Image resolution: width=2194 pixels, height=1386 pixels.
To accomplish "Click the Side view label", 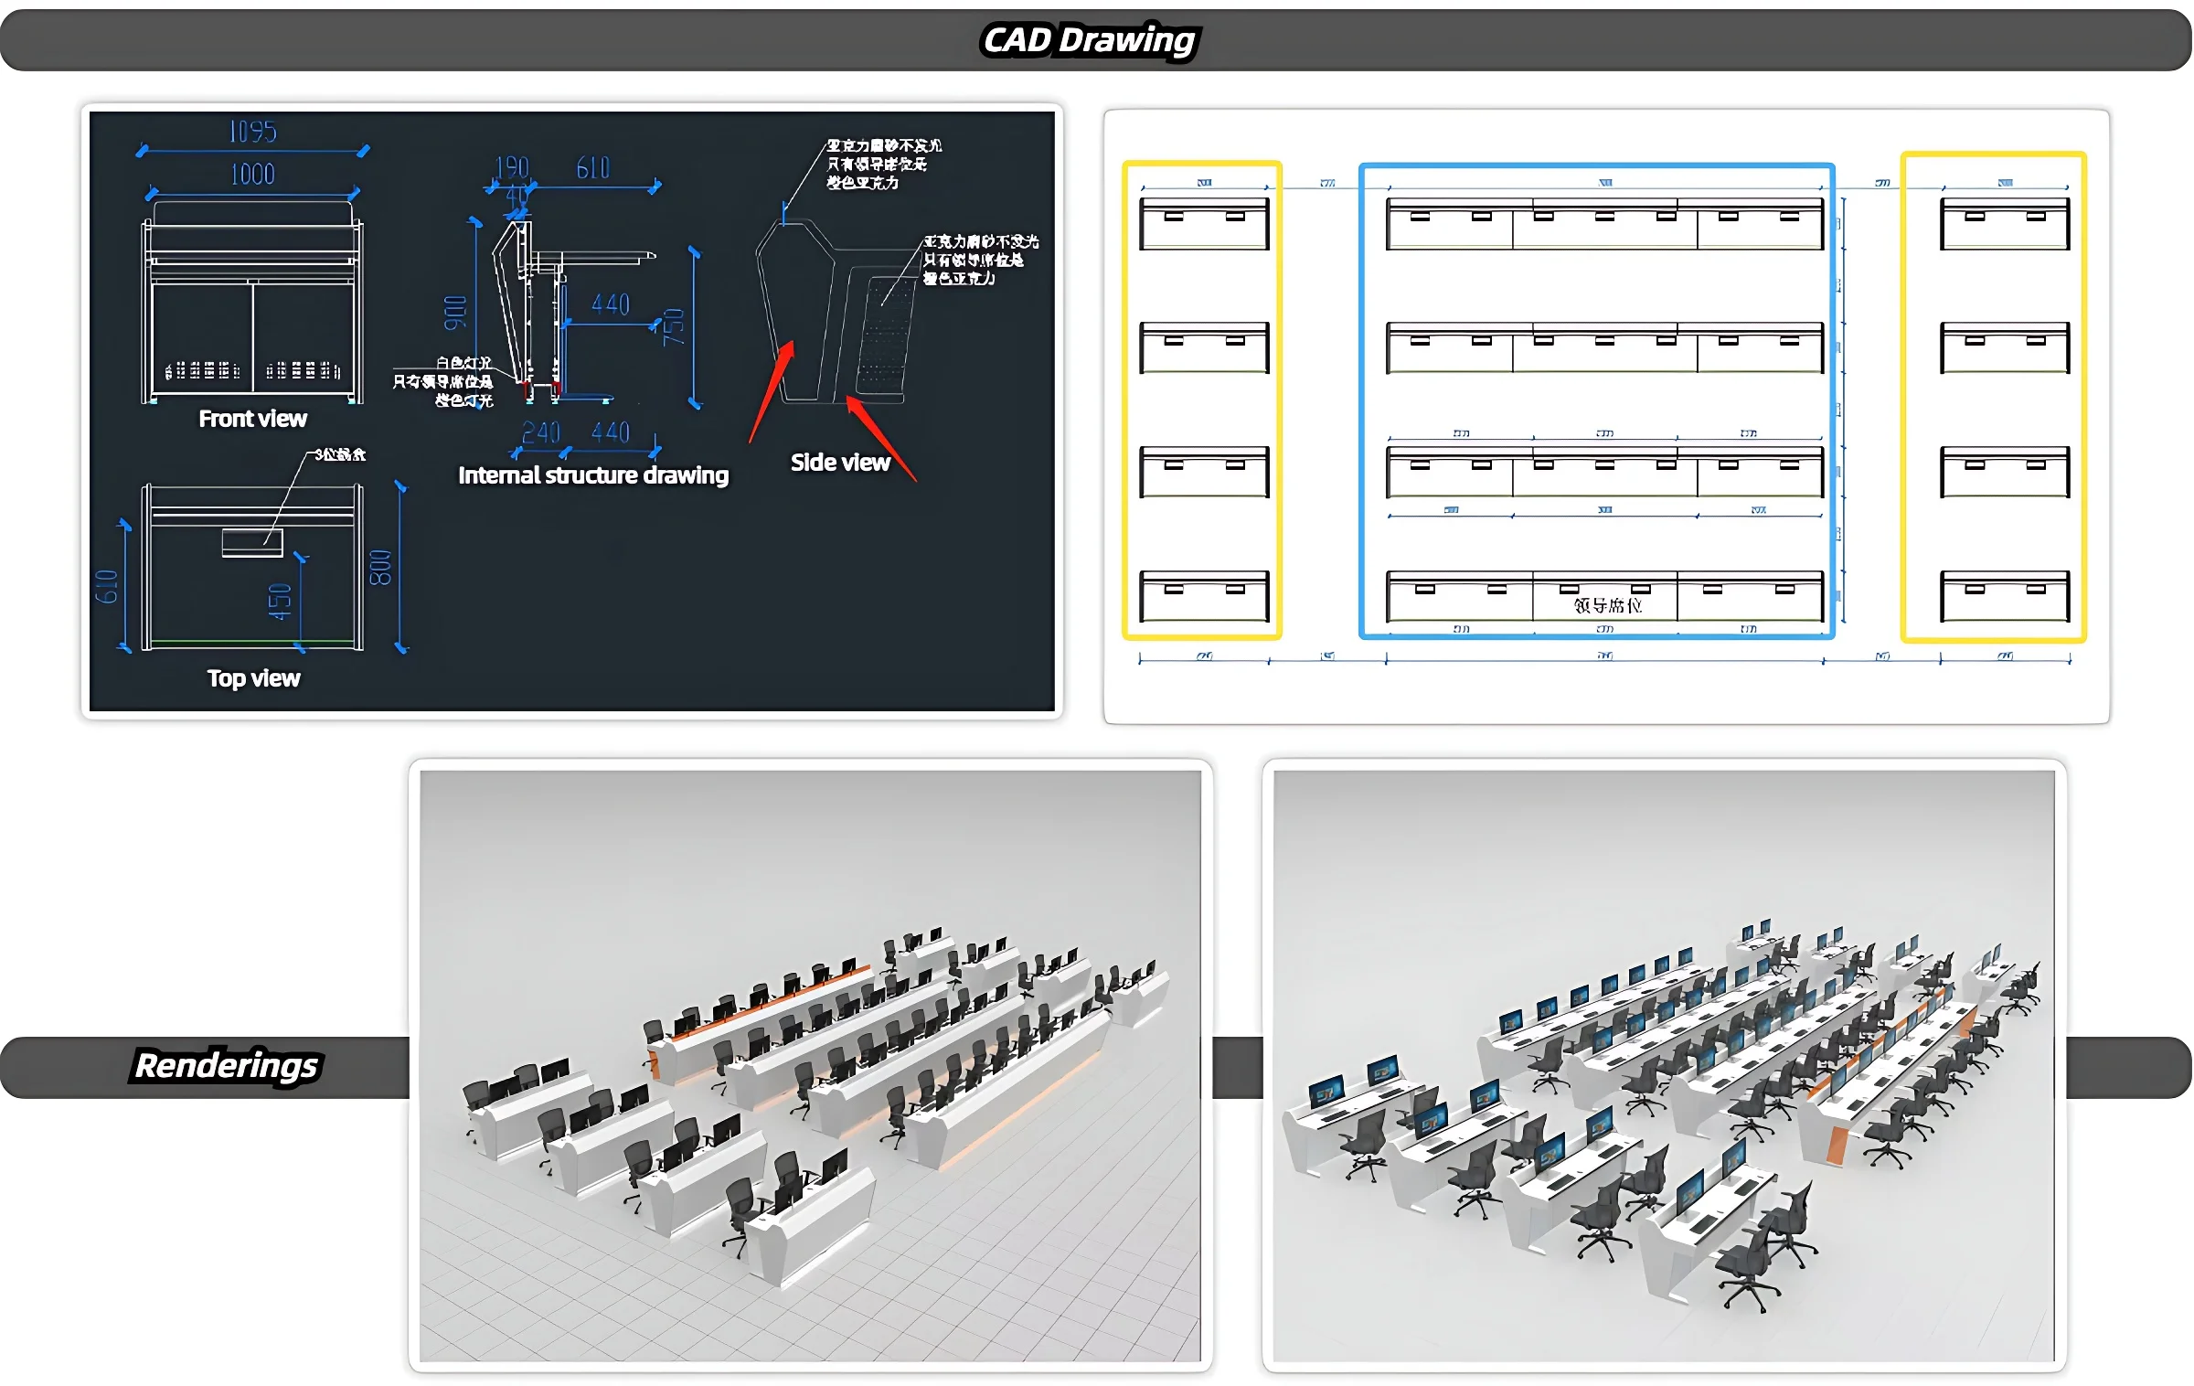I will [840, 463].
